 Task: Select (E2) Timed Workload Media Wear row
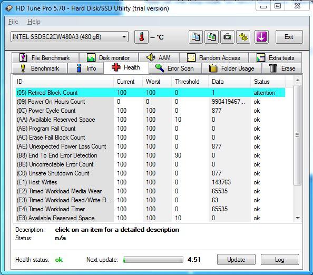point(150,191)
